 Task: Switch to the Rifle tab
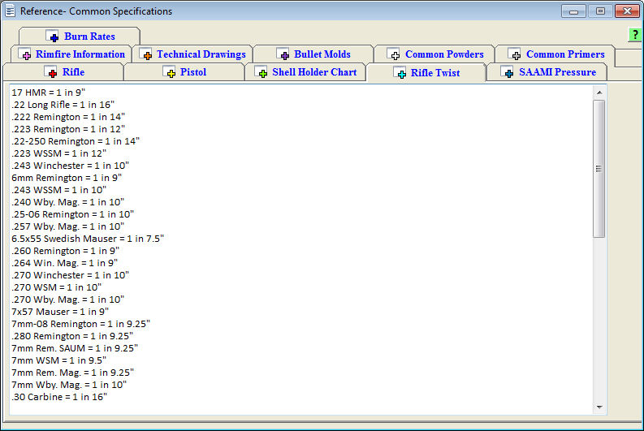point(63,71)
